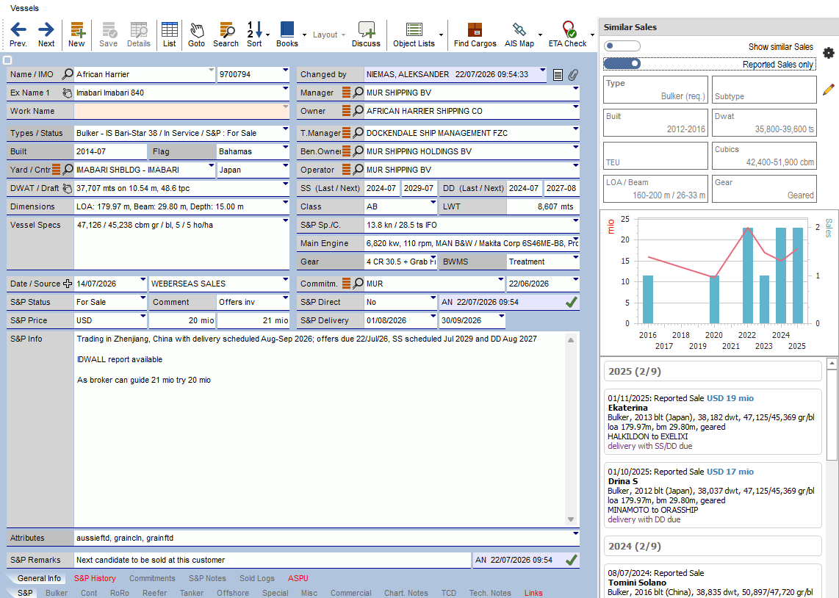Open the Manager company list icon
The image size is (839, 598).
346,93
